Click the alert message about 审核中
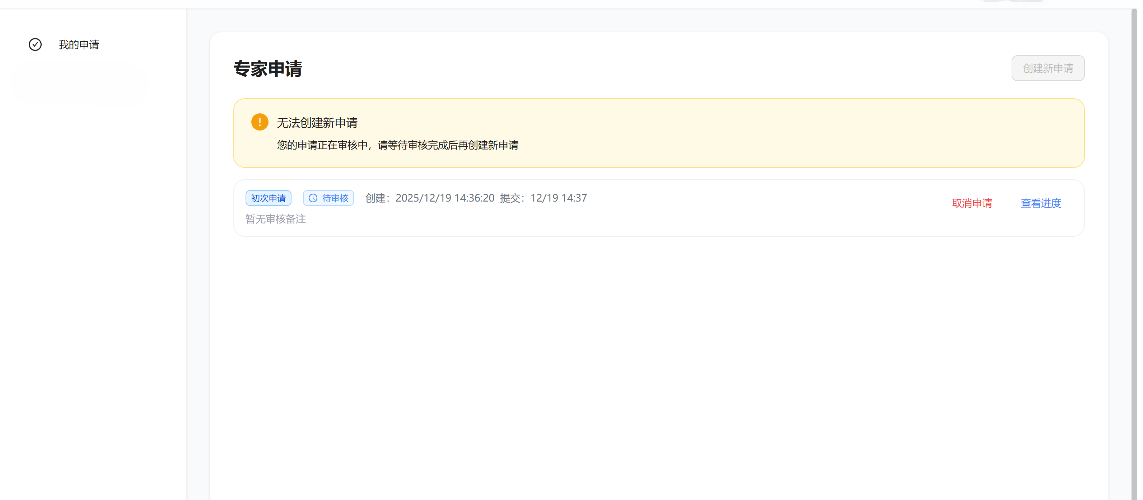 [x=397, y=145]
